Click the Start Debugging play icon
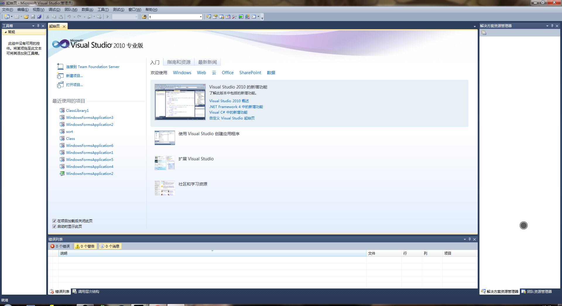This screenshot has width=562, height=306. pyautogui.click(x=108, y=17)
